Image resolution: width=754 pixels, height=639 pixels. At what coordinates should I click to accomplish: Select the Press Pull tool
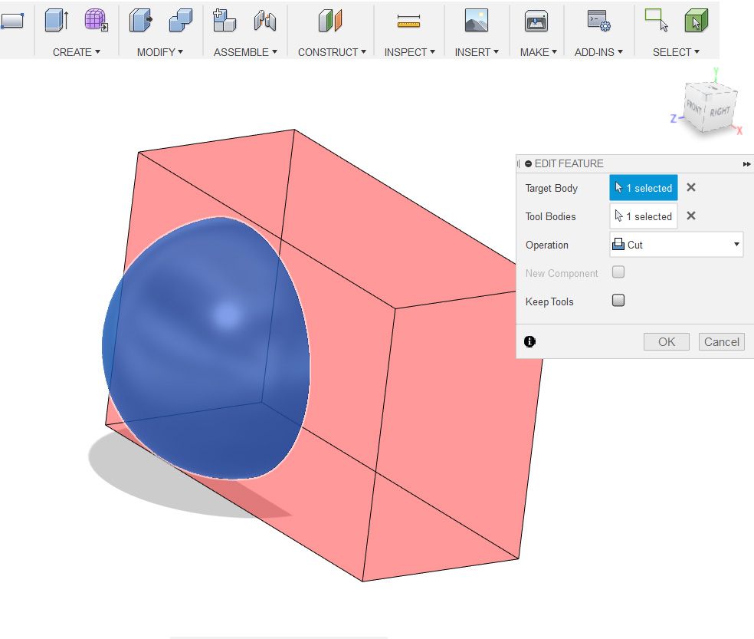(x=140, y=21)
